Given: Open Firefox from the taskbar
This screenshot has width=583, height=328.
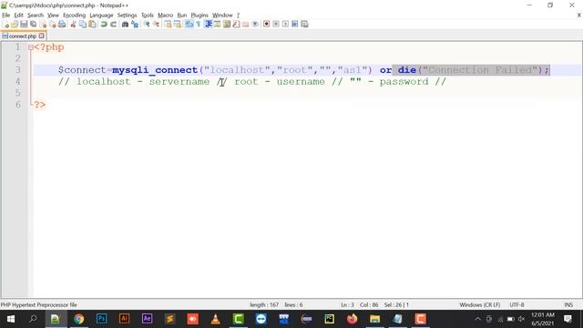Looking at the screenshot, I should (x=352, y=319).
